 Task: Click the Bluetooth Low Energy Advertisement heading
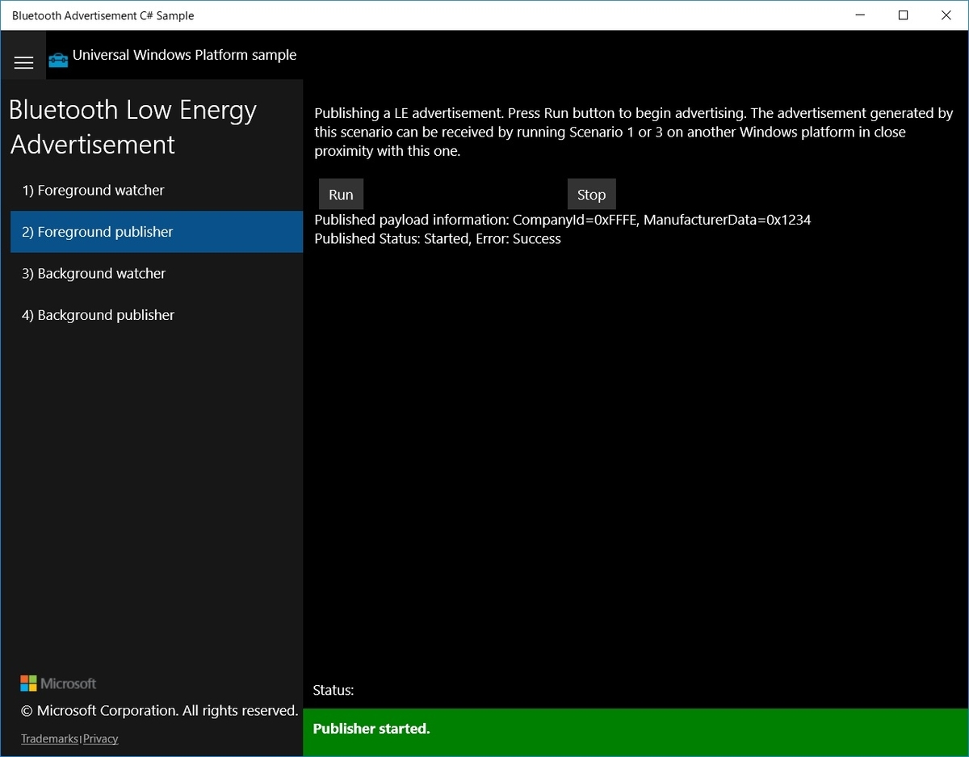[132, 127]
